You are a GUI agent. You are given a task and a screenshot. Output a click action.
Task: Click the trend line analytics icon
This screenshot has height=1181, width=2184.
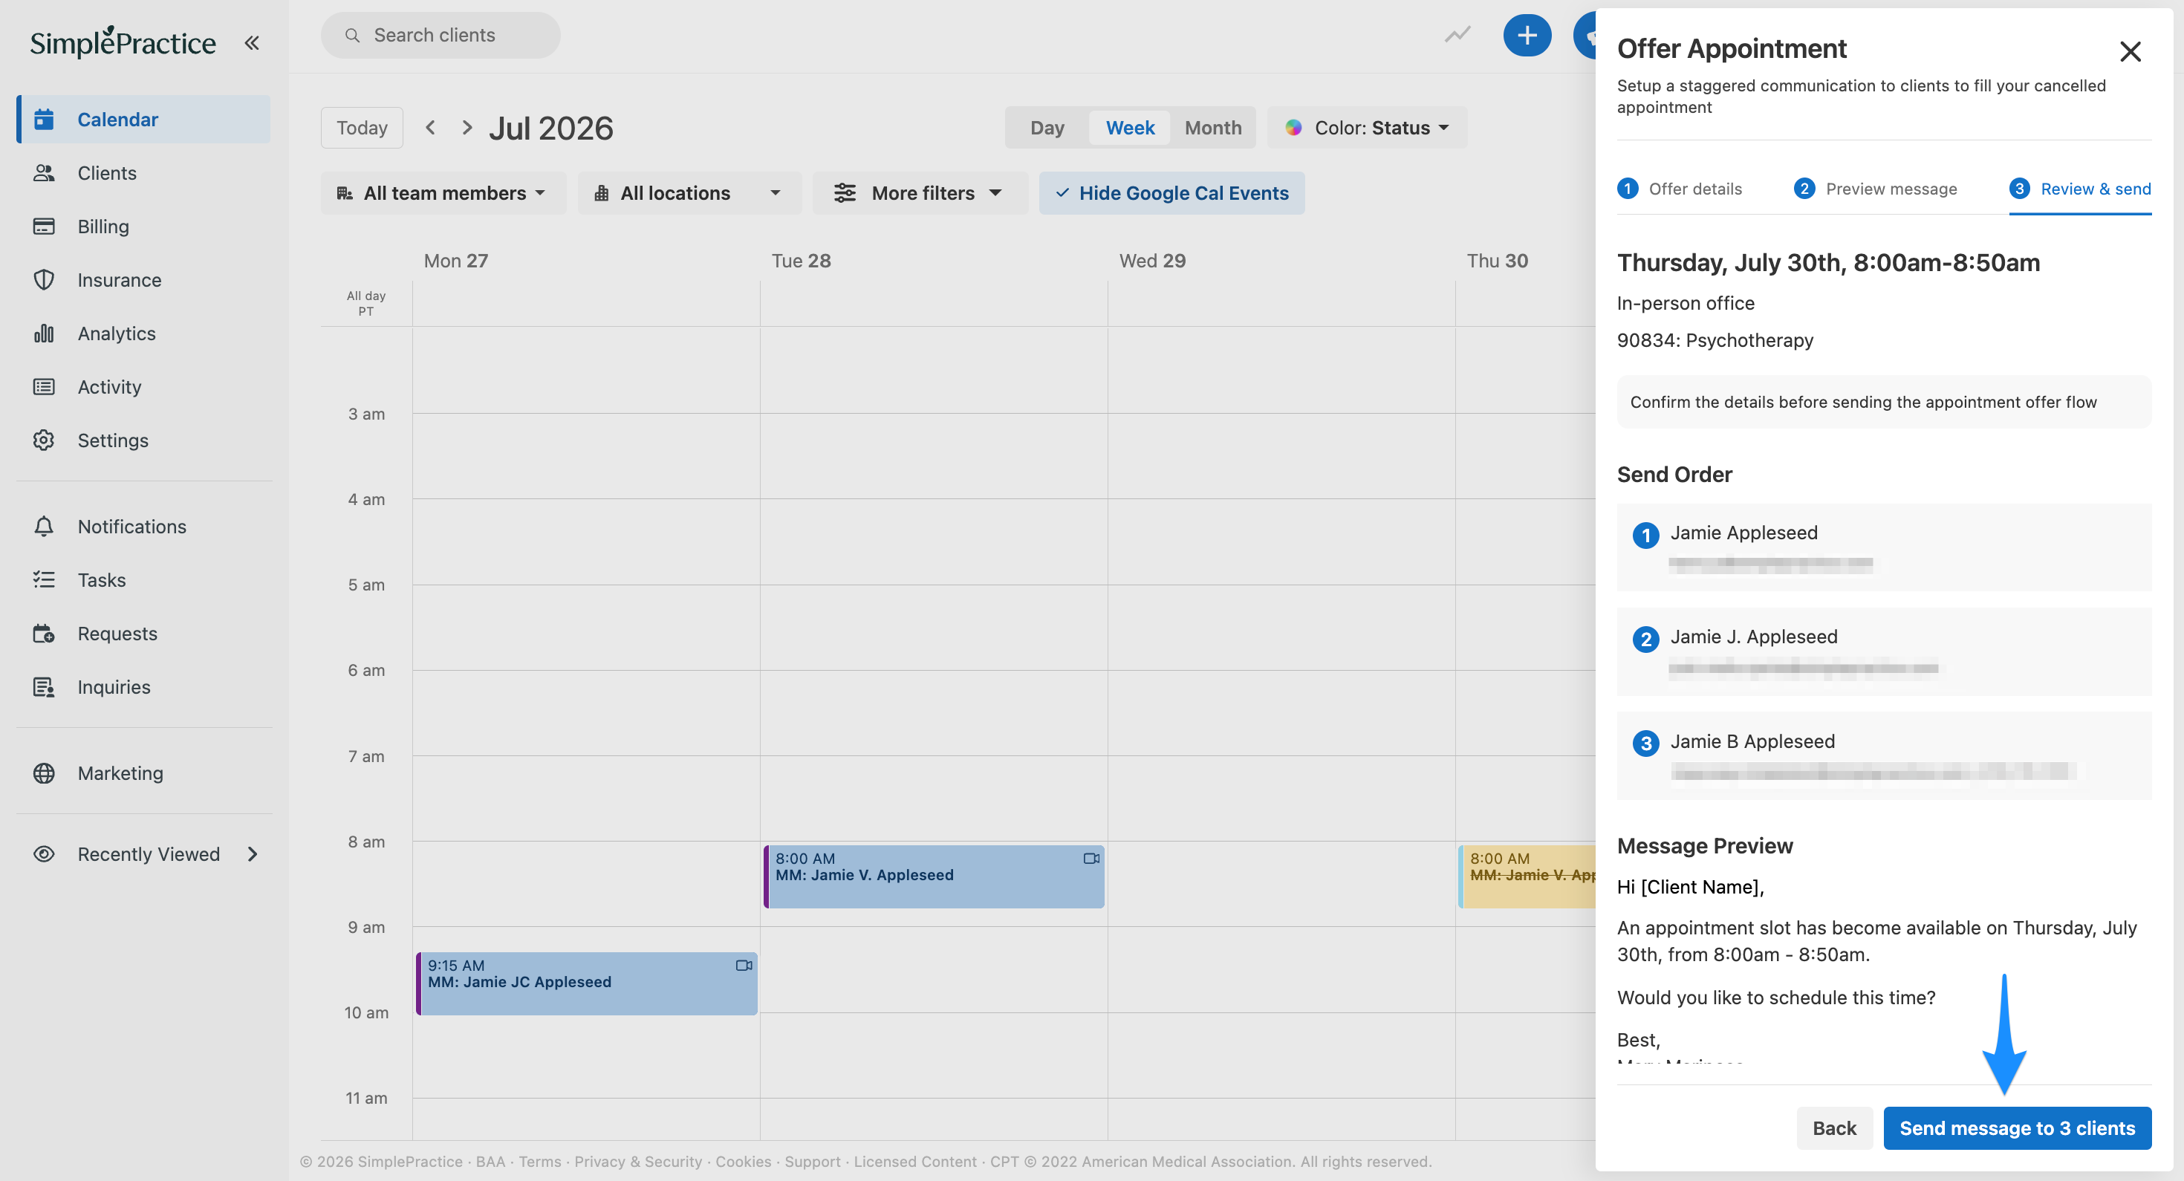(x=1457, y=35)
